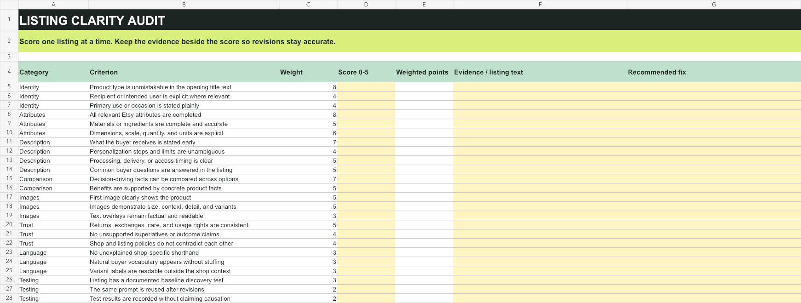Screen dimensions: 801x303
Task: Click the Images category cell in row 17
Action: (x=53, y=197)
